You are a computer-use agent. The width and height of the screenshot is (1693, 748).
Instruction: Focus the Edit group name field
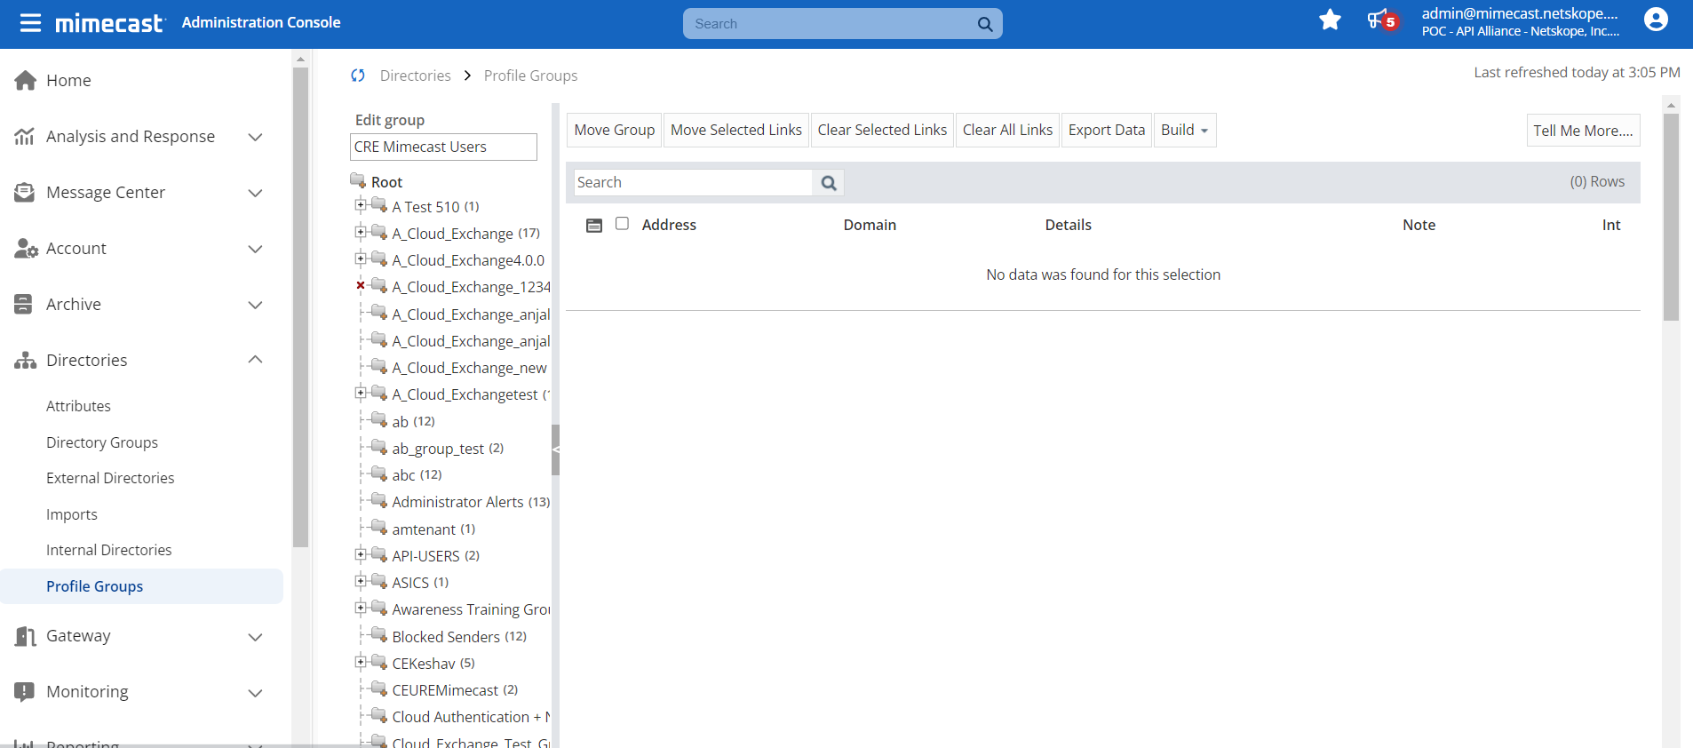pos(443,147)
